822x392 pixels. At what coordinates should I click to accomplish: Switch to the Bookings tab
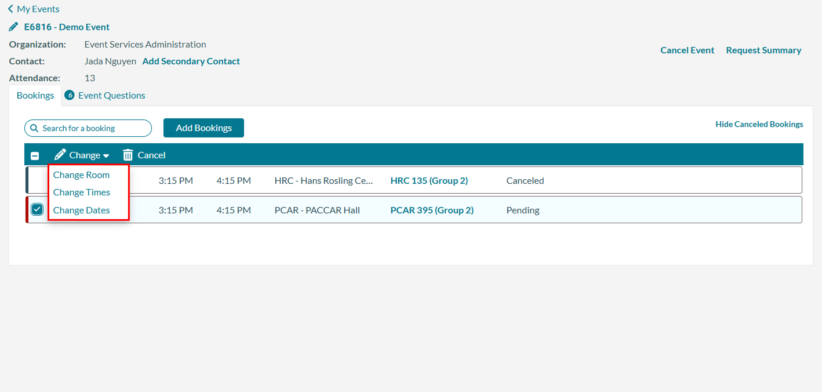[35, 96]
